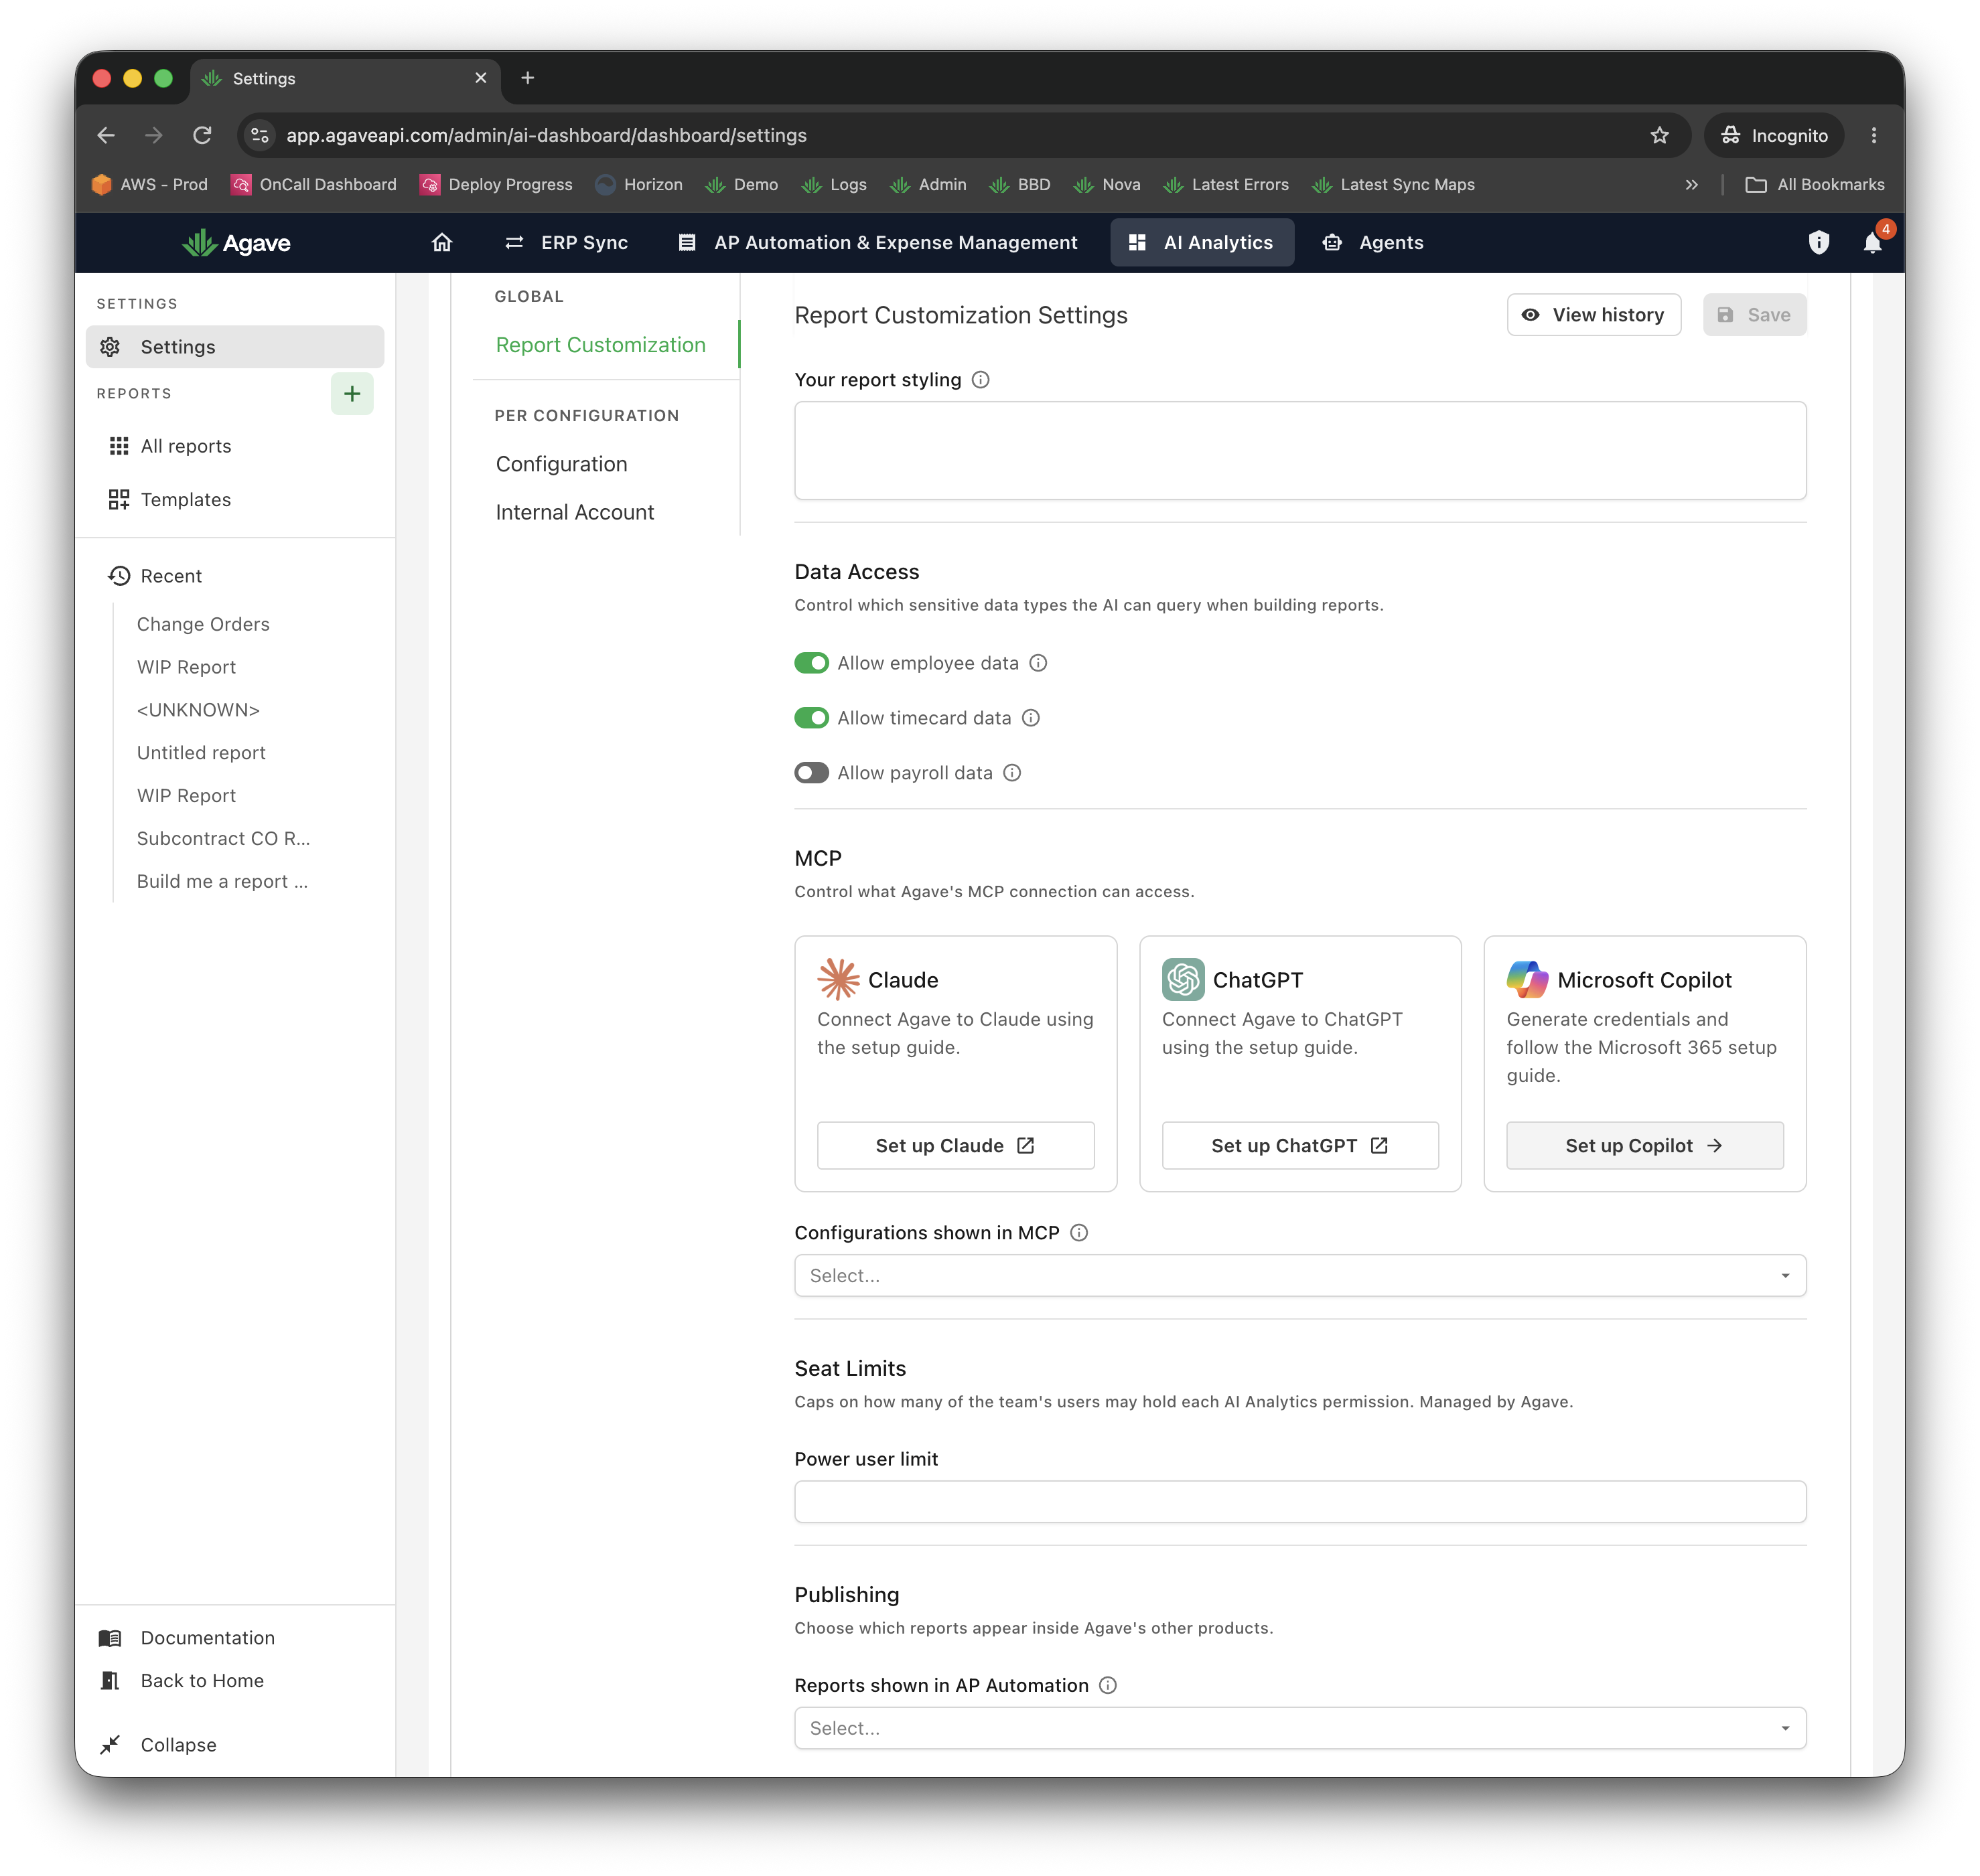This screenshot has width=1980, height=1876.
Task: Open the Reports shown in AP Automation dropdown
Action: pos(1299,1728)
